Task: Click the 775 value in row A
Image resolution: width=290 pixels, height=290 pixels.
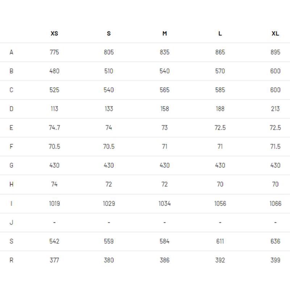Action: pos(54,52)
